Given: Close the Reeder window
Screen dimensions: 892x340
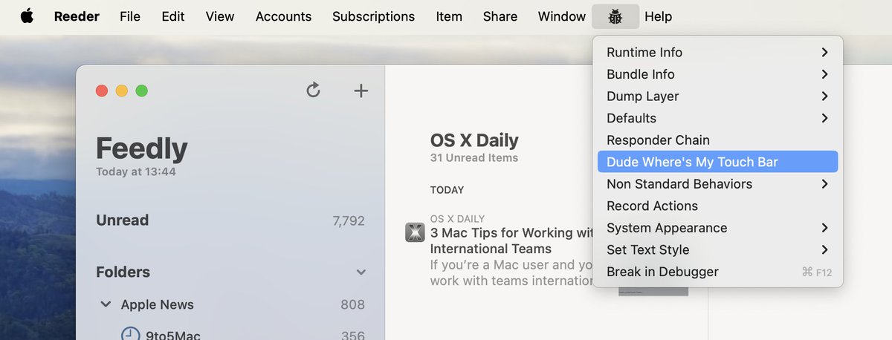Looking at the screenshot, I should (x=102, y=91).
